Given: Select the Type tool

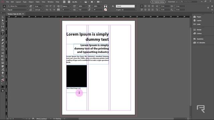Looking at the screenshot, I should pyautogui.click(x=3, y=33).
